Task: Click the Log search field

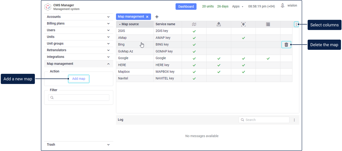Action: [265, 120]
